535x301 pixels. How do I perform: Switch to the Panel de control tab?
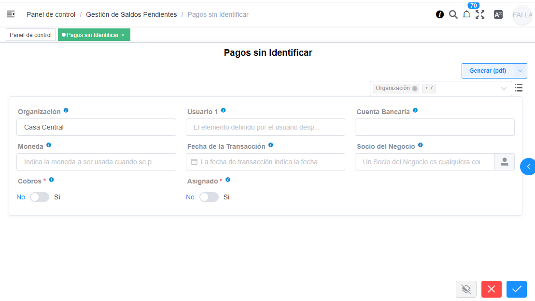[30, 35]
